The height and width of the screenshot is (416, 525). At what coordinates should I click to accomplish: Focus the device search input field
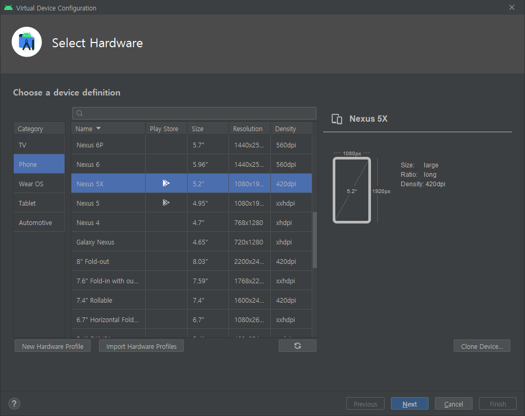194,113
